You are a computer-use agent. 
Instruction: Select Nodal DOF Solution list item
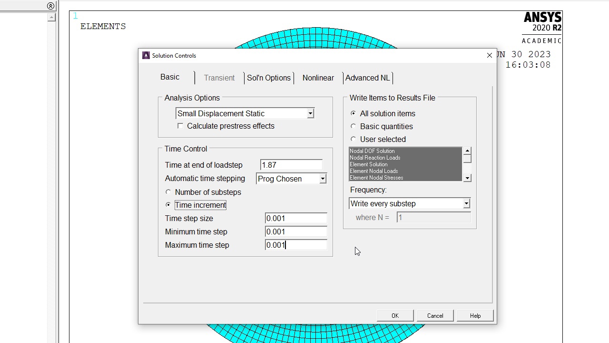pyautogui.click(x=405, y=151)
